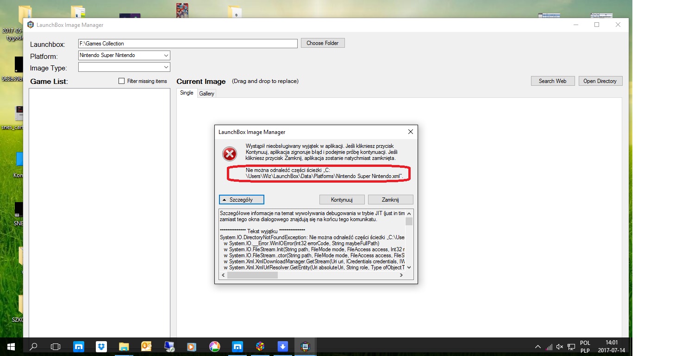This screenshot has height=356, width=700.
Task: Switch to the Single tab
Action: (x=187, y=93)
